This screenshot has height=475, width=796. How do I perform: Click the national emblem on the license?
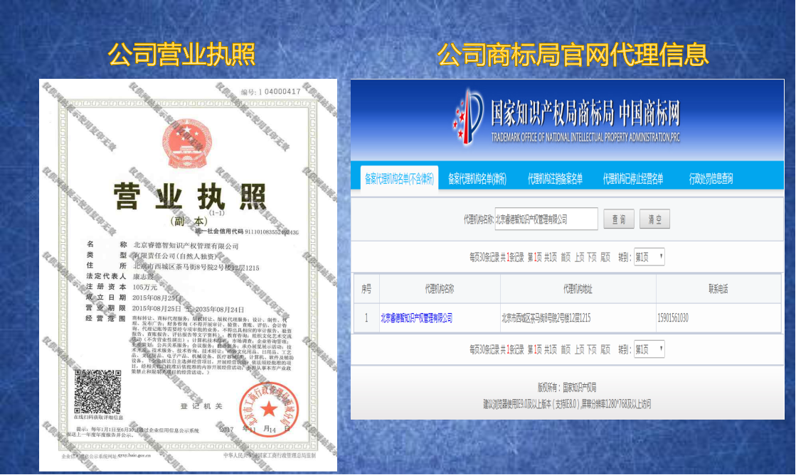click(187, 143)
